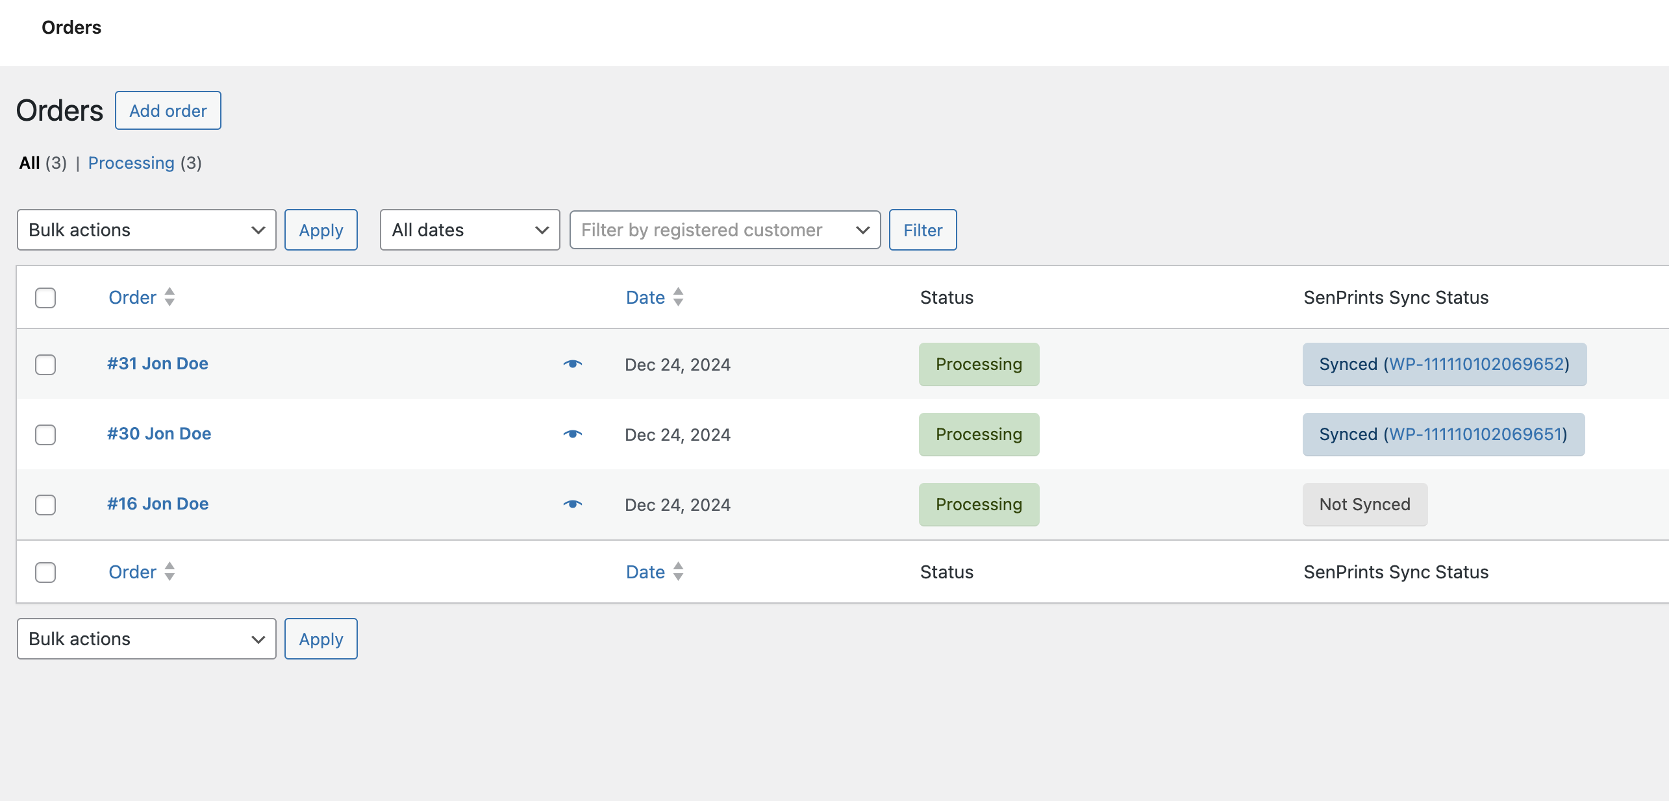Click Order column header link
1669x801 pixels.
tap(132, 297)
